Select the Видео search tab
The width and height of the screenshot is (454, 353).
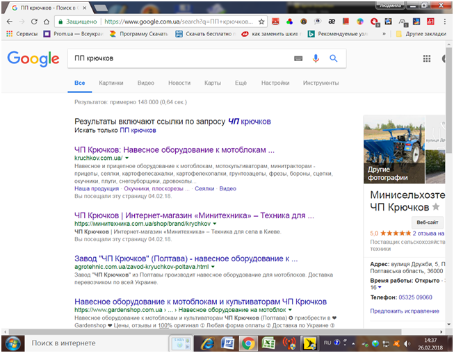(145, 83)
